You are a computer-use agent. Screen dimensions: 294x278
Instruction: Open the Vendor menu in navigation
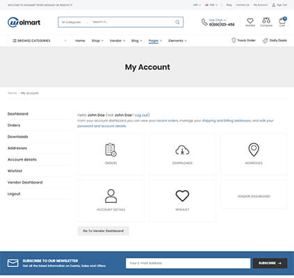click(117, 41)
